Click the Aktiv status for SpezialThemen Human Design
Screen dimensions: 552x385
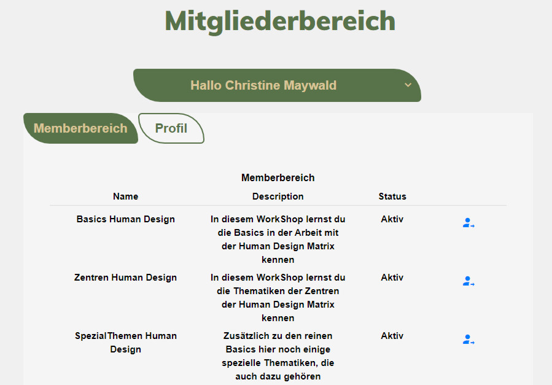pos(392,336)
